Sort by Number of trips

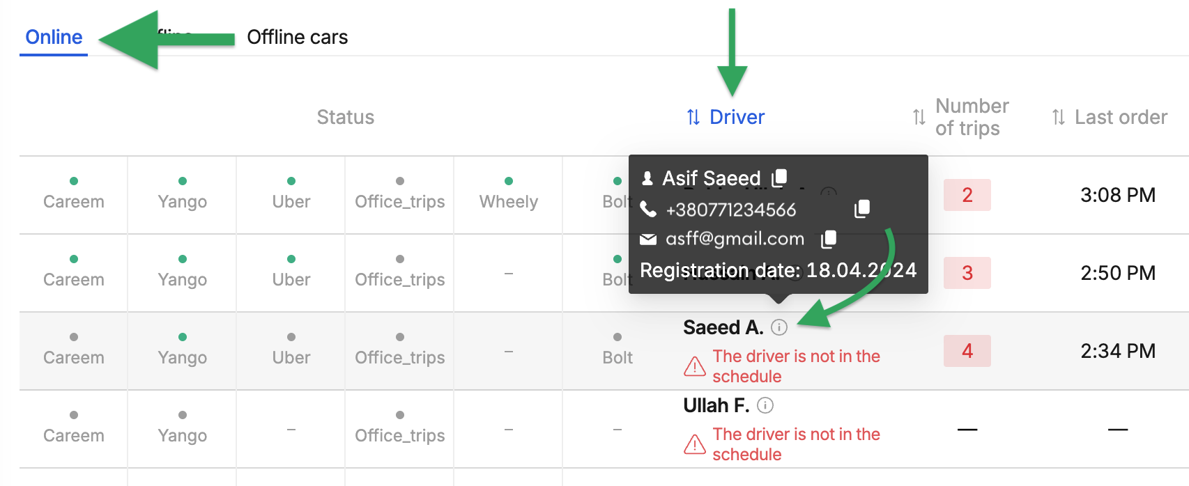tap(960, 117)
